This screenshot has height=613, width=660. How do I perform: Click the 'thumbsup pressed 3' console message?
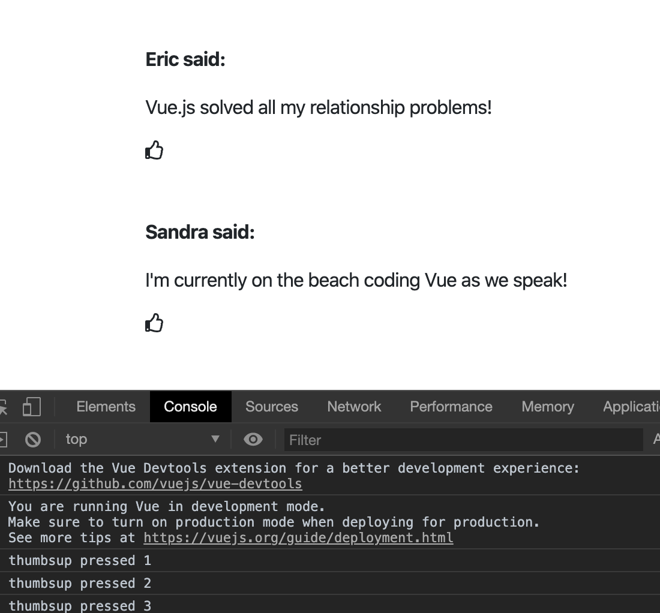click(x=80, y=605)
